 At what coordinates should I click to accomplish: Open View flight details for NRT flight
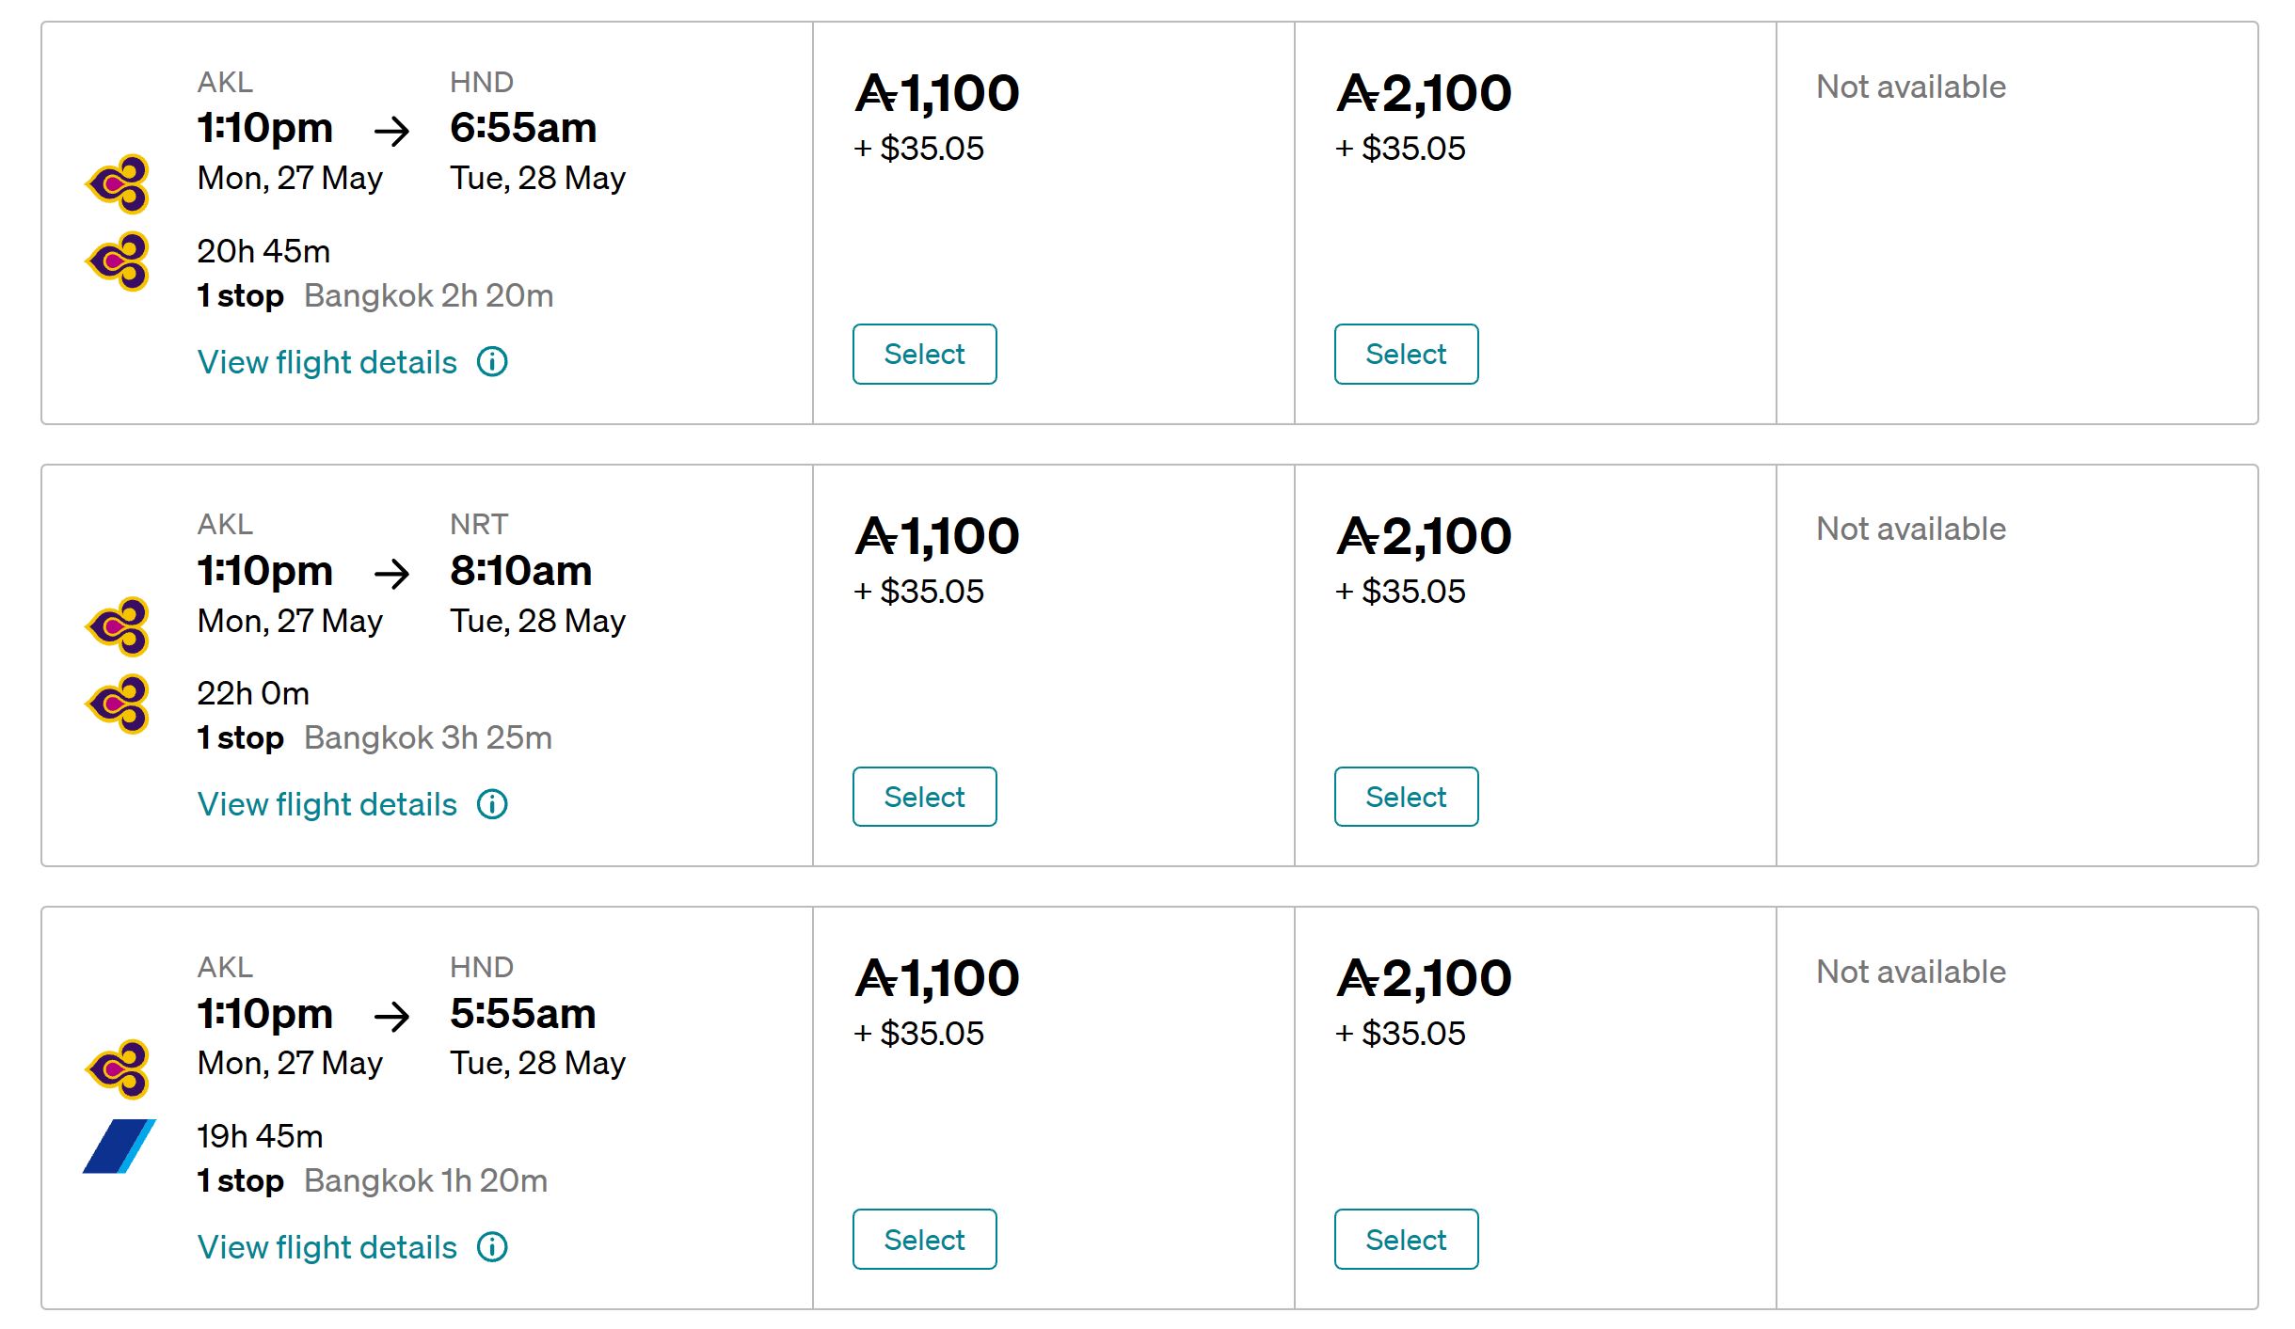(x=327, y=804)
